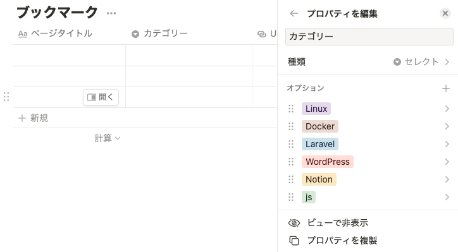The width and height of the screenshot is (458, 252).
Task: Click the Aa icon in ページタイトル header
Action: (23, 34)
